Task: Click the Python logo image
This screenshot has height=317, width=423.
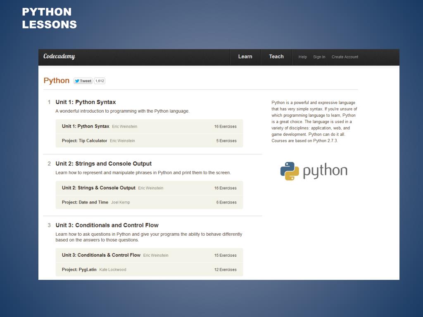Action: pos(314,171)
